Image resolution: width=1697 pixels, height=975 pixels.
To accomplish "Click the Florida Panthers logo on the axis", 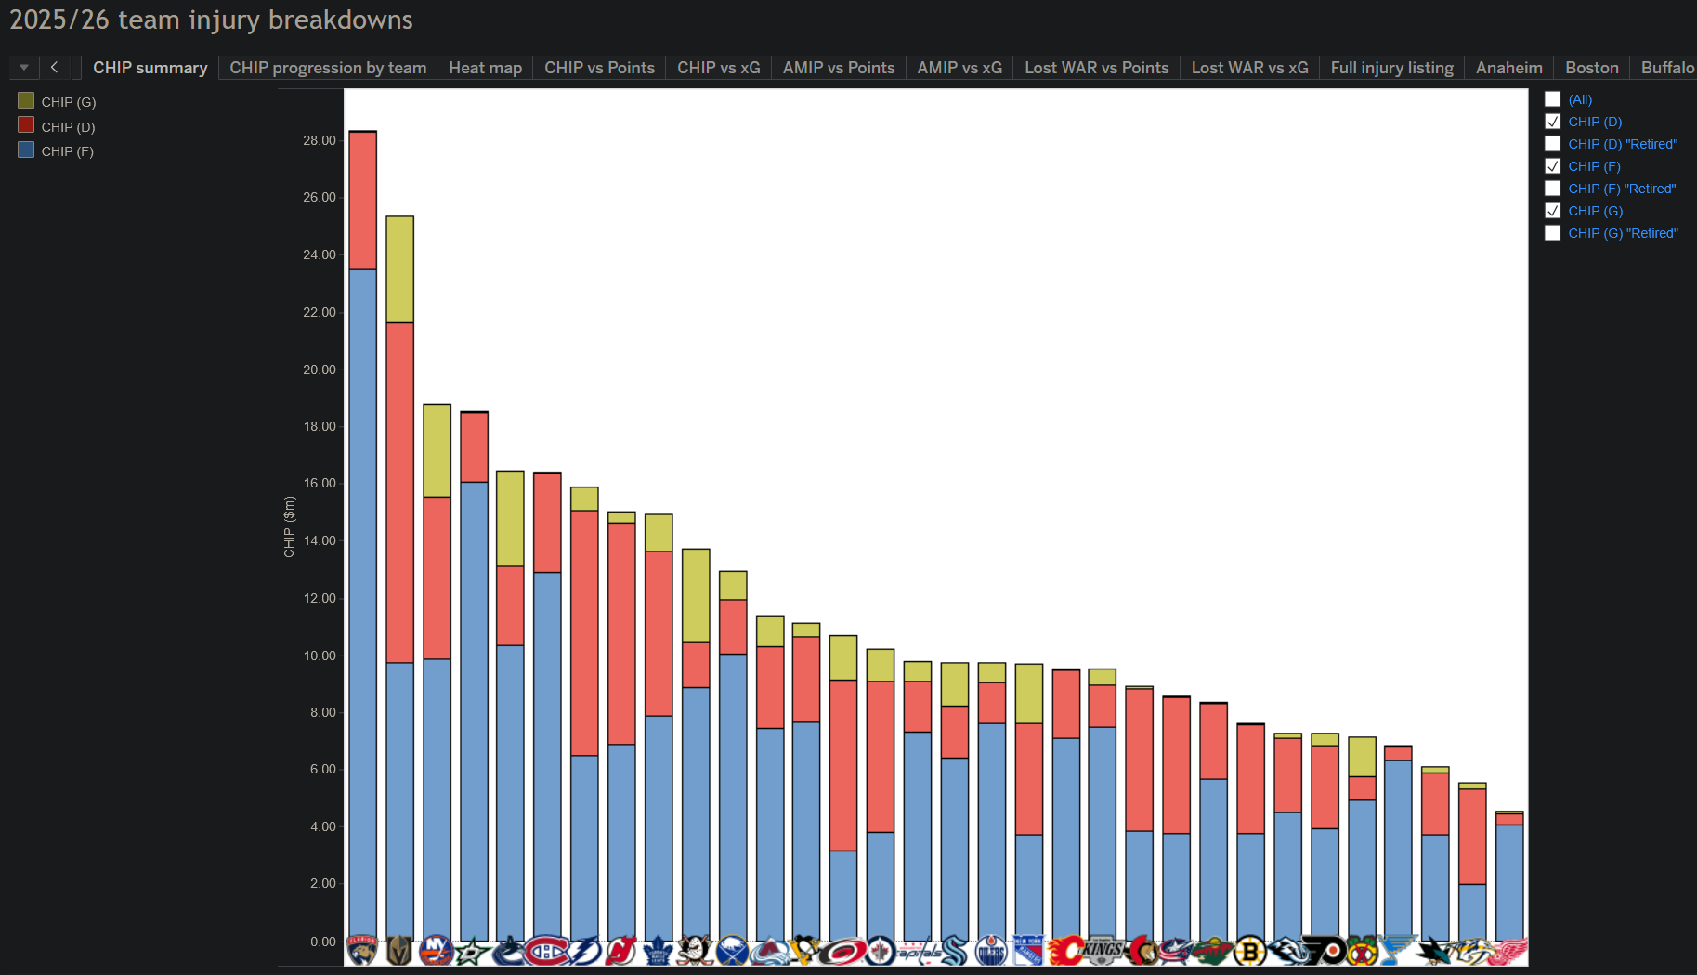I will (362, 951).
